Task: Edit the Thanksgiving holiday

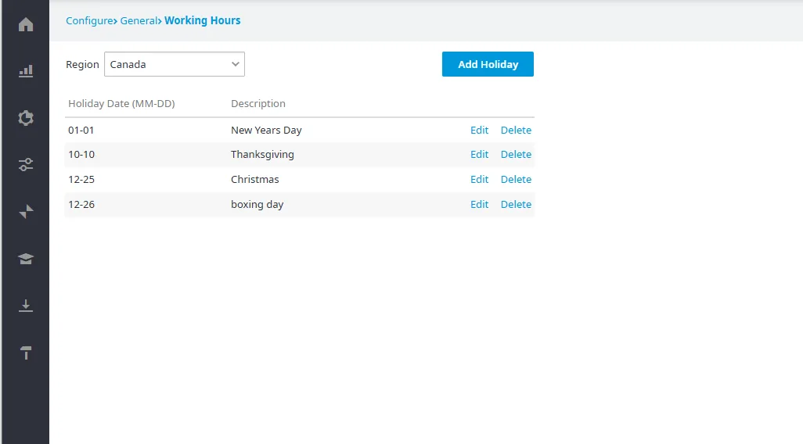Action: (x=479, y=154)
